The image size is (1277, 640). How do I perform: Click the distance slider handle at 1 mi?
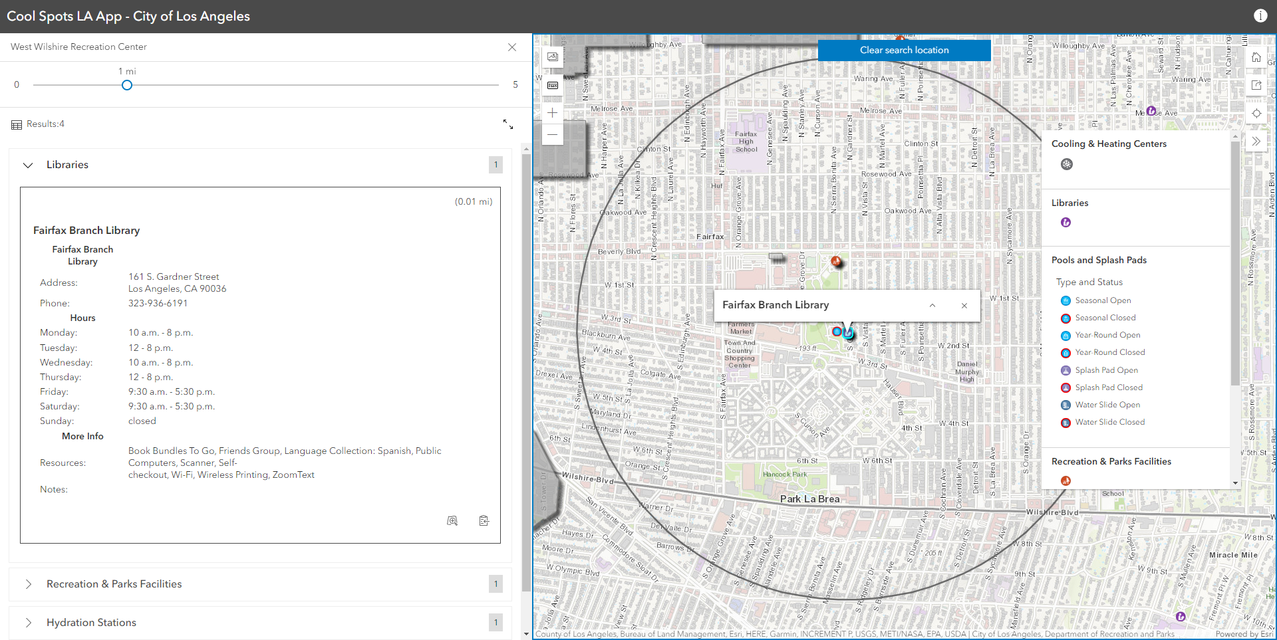click(127, 85)
